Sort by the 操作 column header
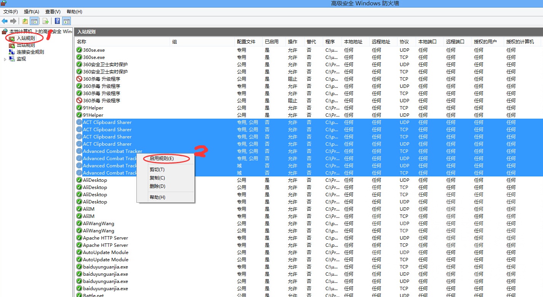543x297 pixels. [295, 41]
